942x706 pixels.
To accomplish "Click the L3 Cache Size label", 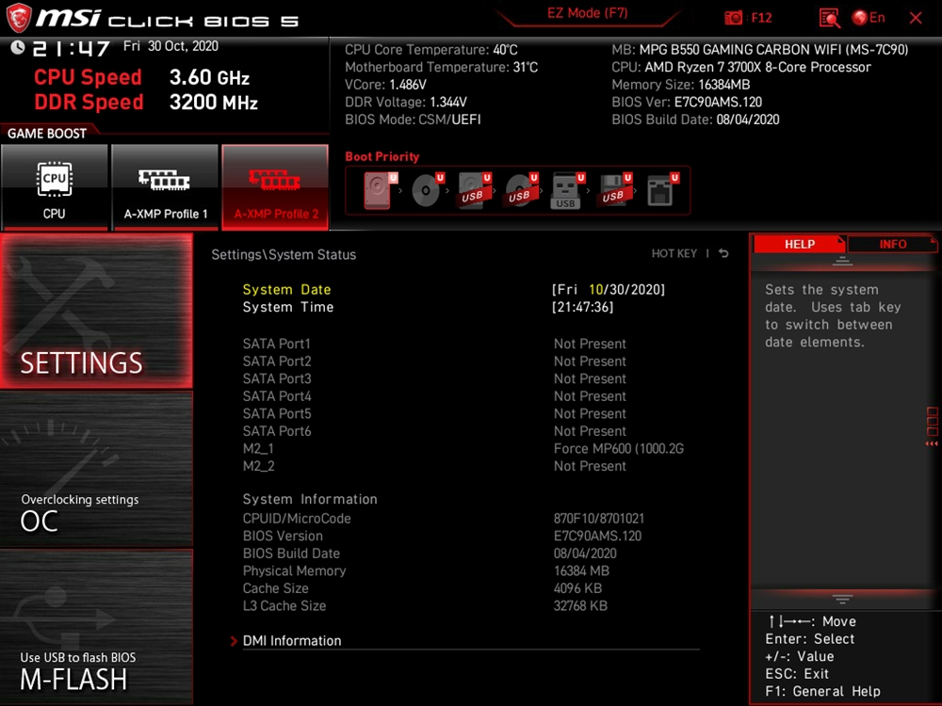I will click(x=284, y=605).
